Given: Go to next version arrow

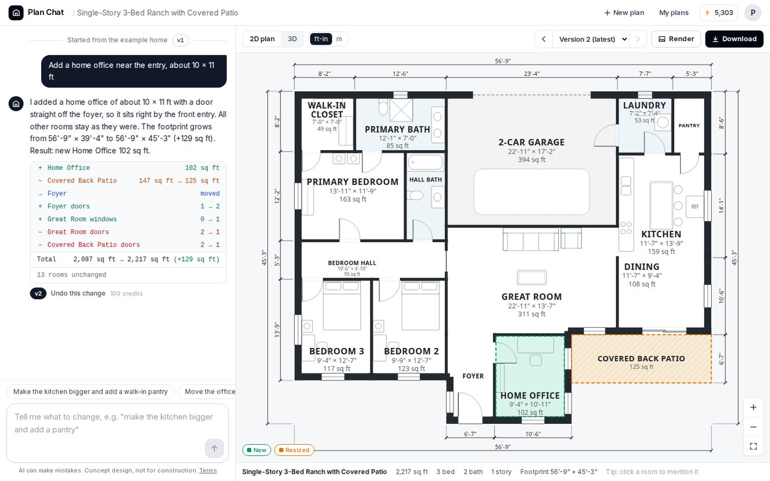Looking at the screenshot, I should (x=637, y=39).
